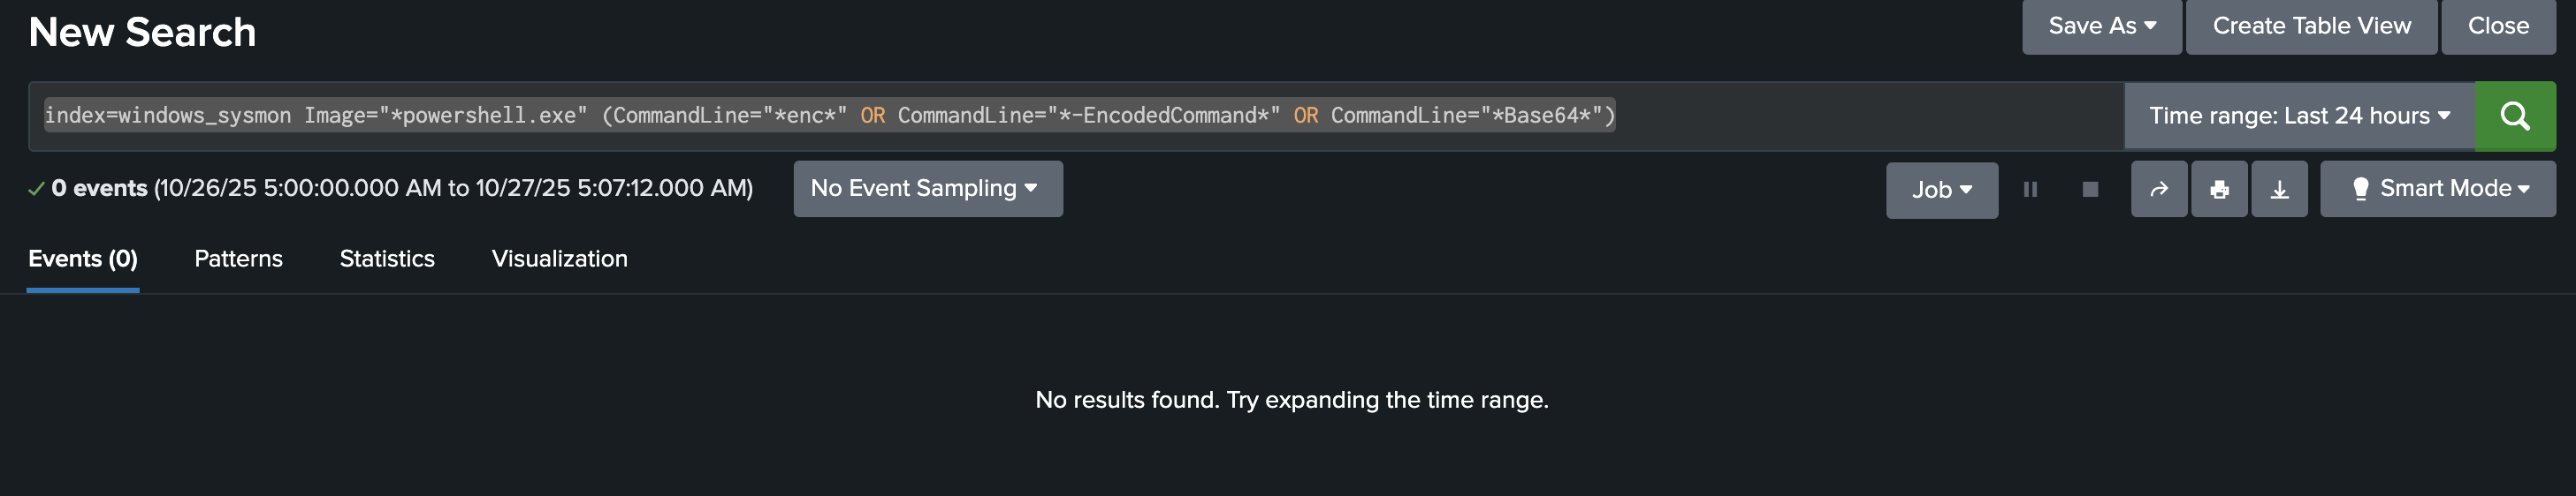Switch to the Patterns tab
2576x496 pixels.
point(238,259)
